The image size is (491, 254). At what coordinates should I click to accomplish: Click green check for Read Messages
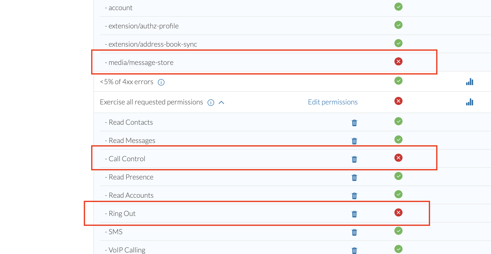(398, 139)
